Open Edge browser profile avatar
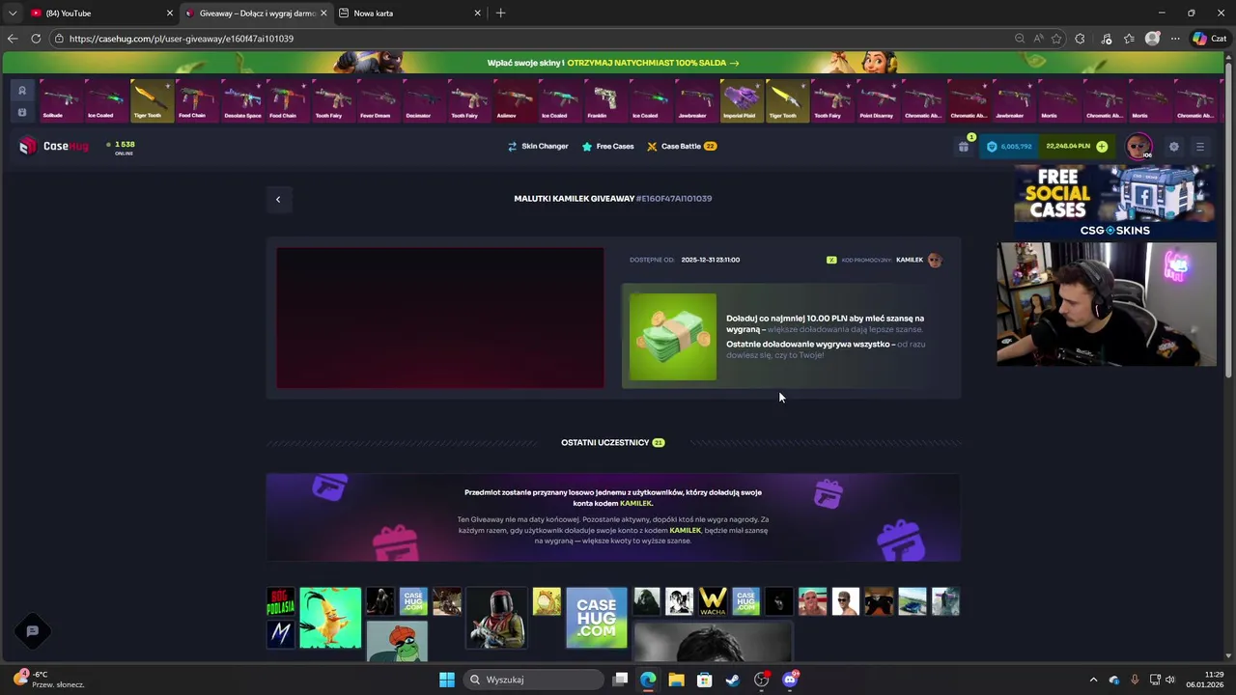Image resolution: width=1236 pixels, height=695 pixels. tap(1152, 39)
